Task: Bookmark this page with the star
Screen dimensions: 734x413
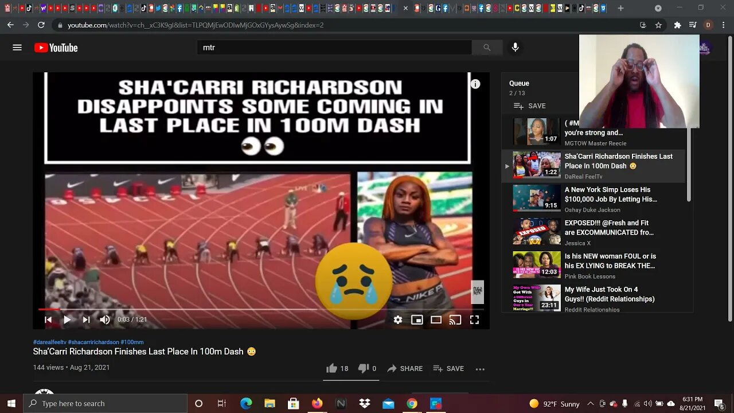Action: [x=658, y=25]
